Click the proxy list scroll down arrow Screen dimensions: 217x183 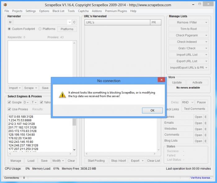pyautogui.click(x=74, y=150)
